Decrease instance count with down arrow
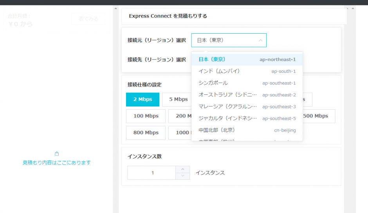The height and width of the screenshot is (213, 368). (182, 176)
